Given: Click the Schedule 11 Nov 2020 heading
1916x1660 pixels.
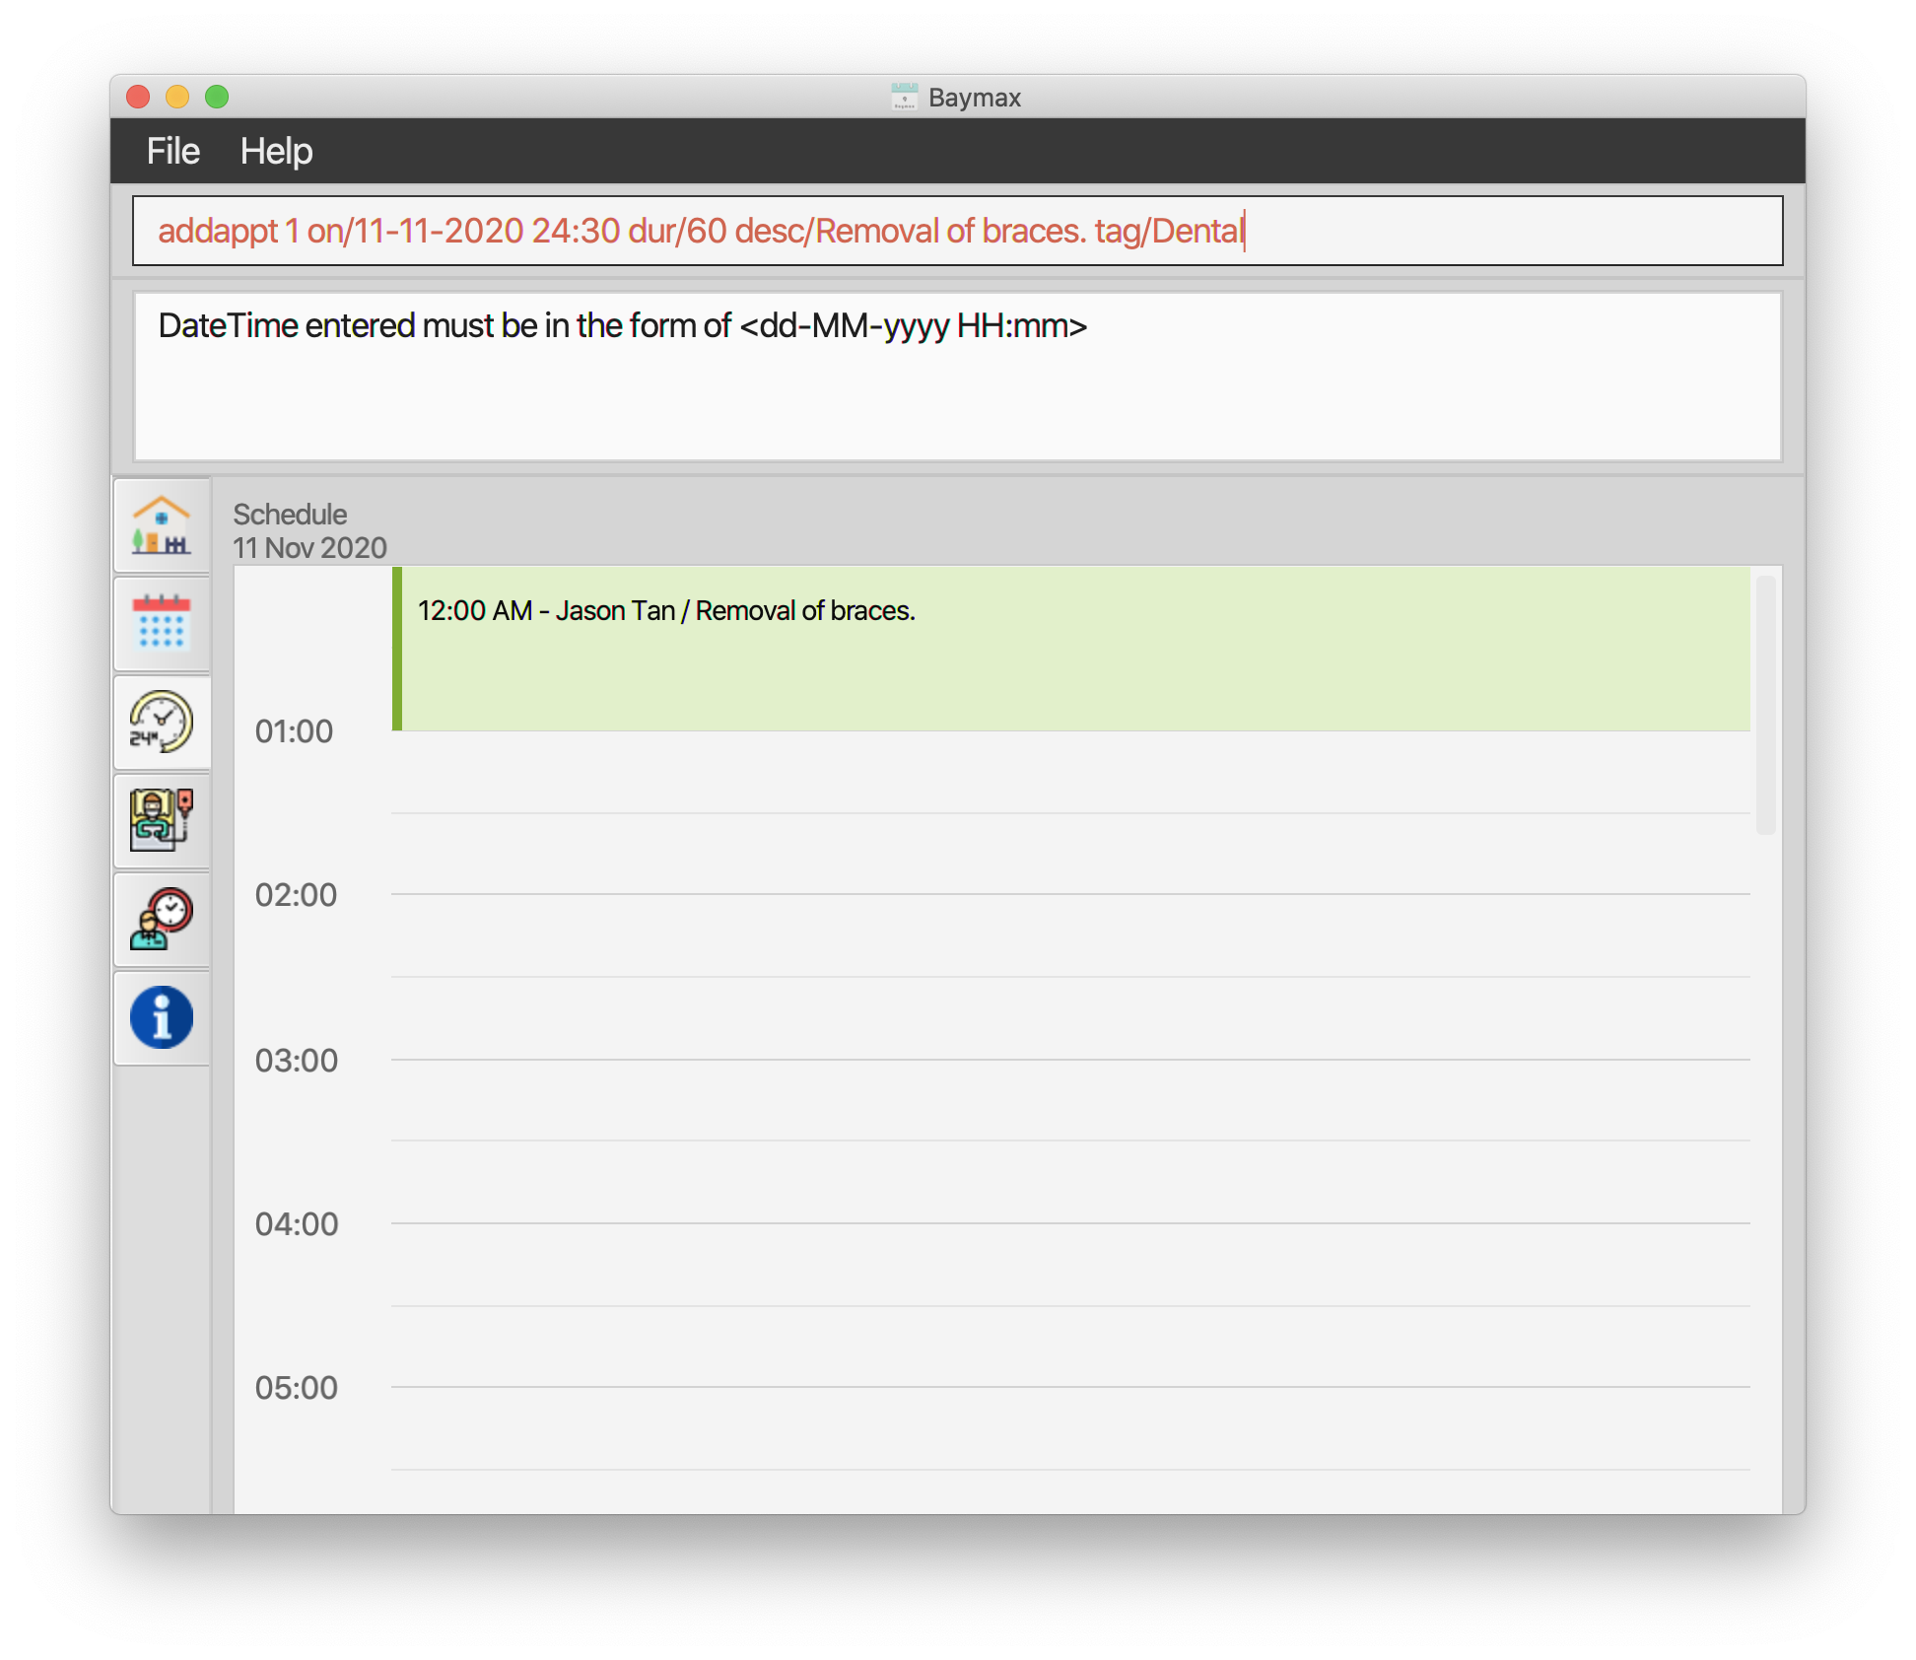Looking at the screenshot, I should 308,531.
